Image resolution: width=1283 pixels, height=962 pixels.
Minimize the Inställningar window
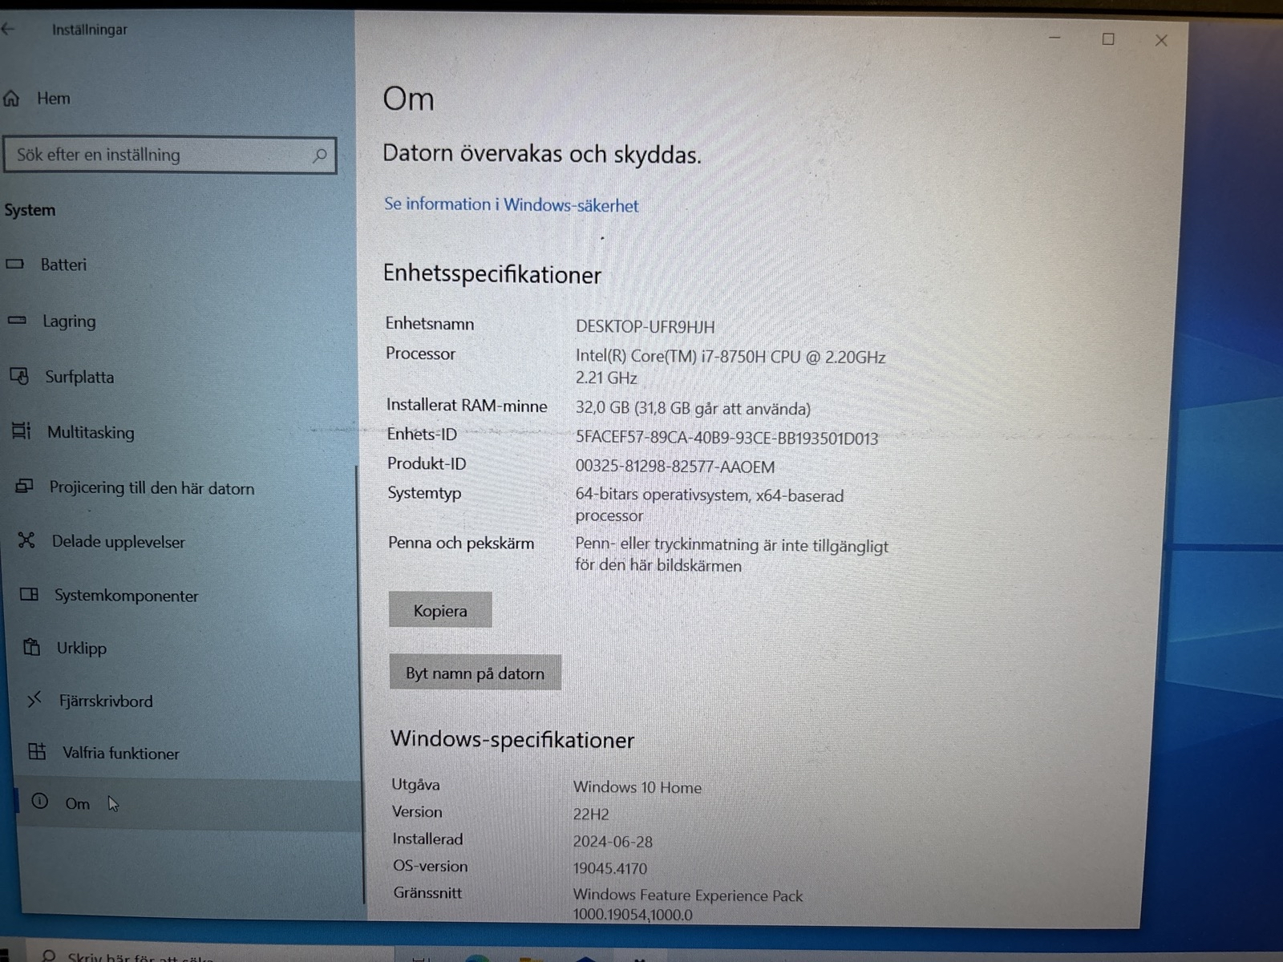1054,38
